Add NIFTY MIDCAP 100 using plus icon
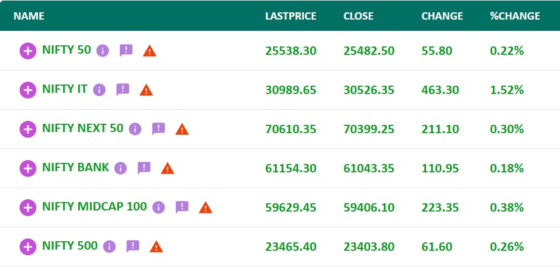This screenshot has height=267, width=560. (28, 208)
